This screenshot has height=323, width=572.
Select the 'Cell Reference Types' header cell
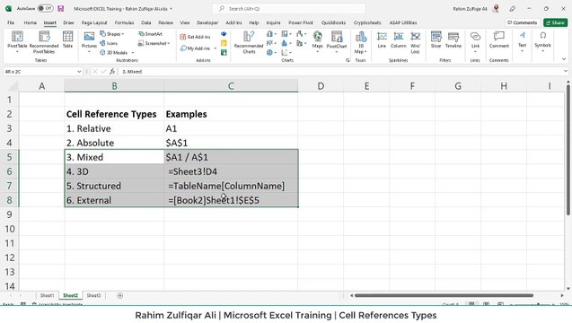coord(114,114)
